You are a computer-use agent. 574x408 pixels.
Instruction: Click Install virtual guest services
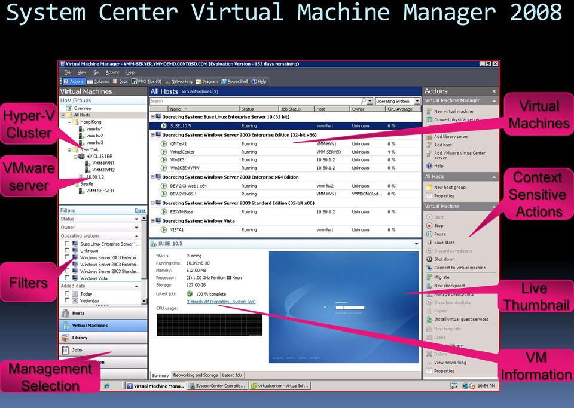[457, 319]
